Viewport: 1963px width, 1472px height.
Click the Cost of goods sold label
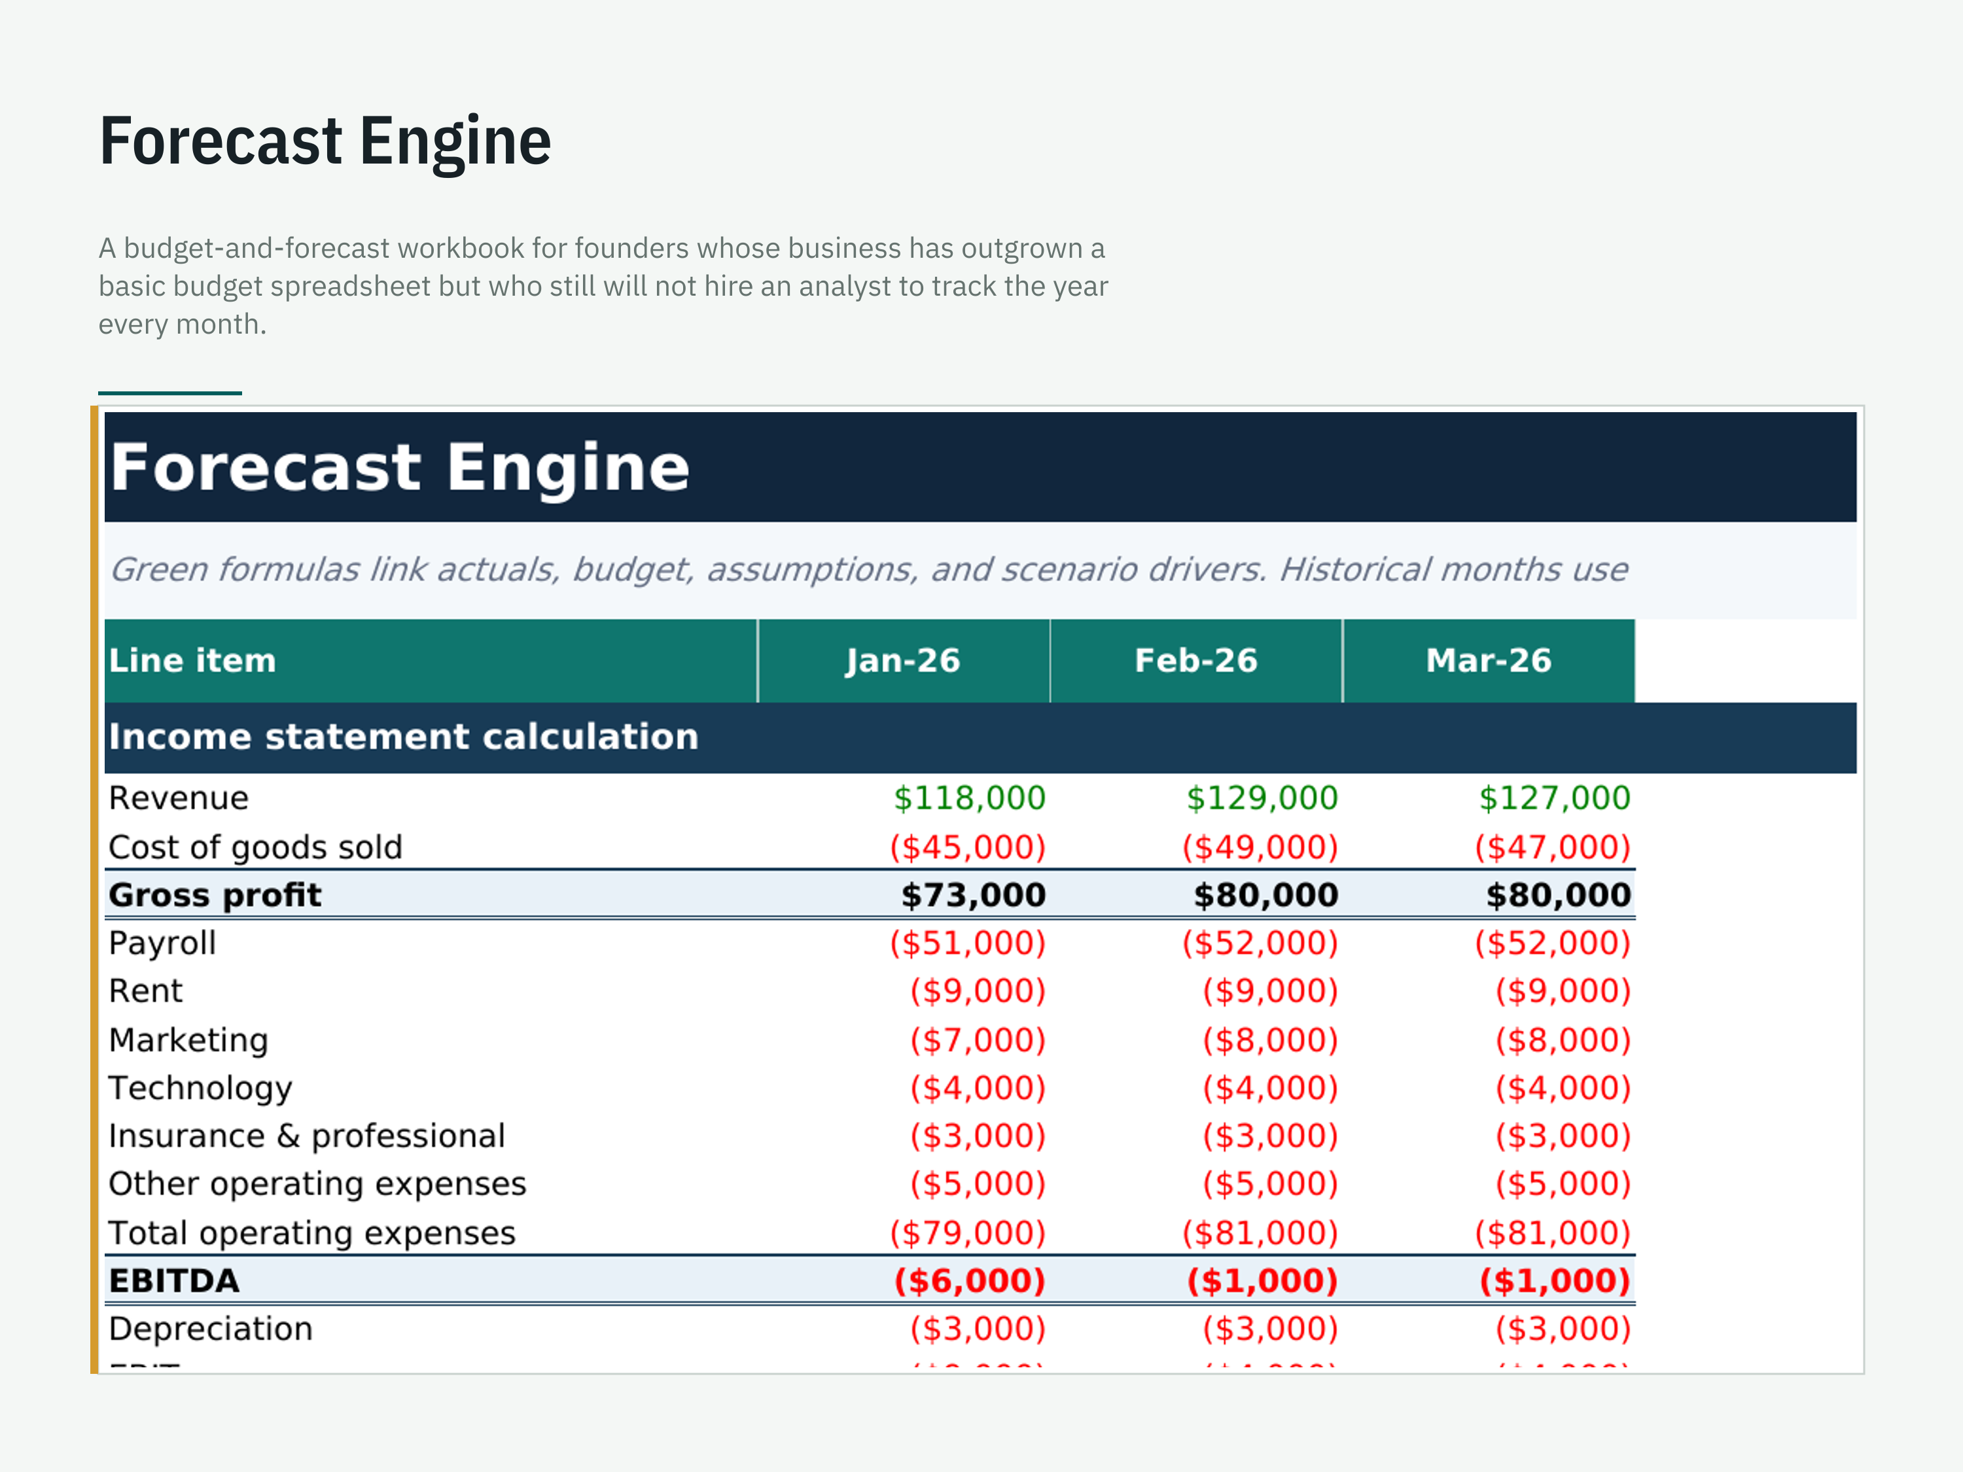coord(256,847)
